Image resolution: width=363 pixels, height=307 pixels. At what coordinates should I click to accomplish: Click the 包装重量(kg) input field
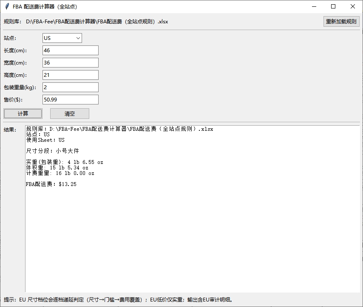pyautogui.click(x=71, y=87)
